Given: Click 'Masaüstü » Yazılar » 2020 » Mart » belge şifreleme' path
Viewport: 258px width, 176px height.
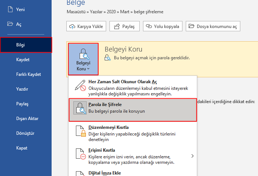Looking at the screenshot, I should 115,12.
